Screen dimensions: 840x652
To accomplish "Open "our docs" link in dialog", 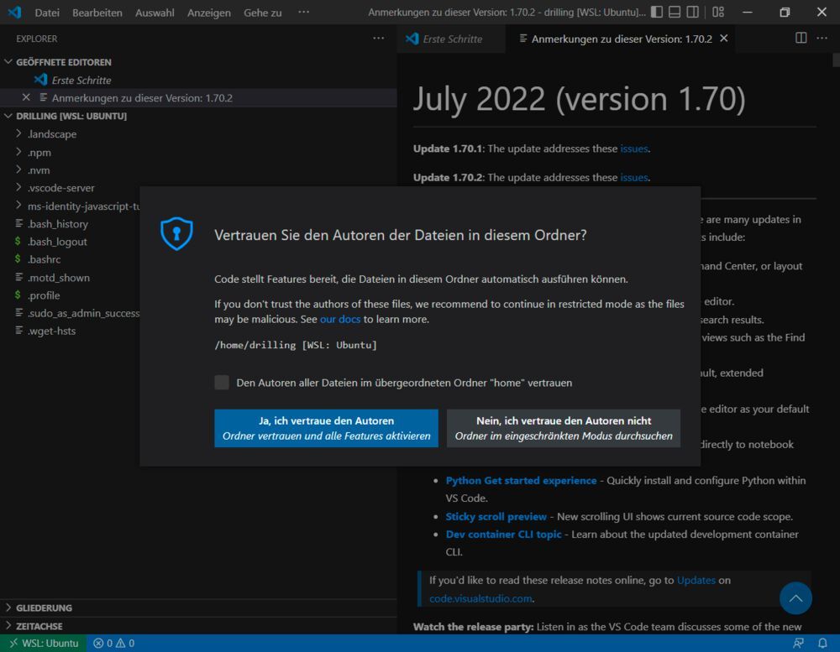I will (340, 320).
